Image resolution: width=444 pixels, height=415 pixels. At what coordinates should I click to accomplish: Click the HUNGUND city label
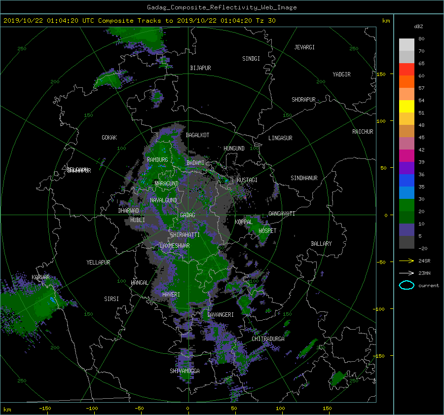pyautogui.click(x=234, y=149)
